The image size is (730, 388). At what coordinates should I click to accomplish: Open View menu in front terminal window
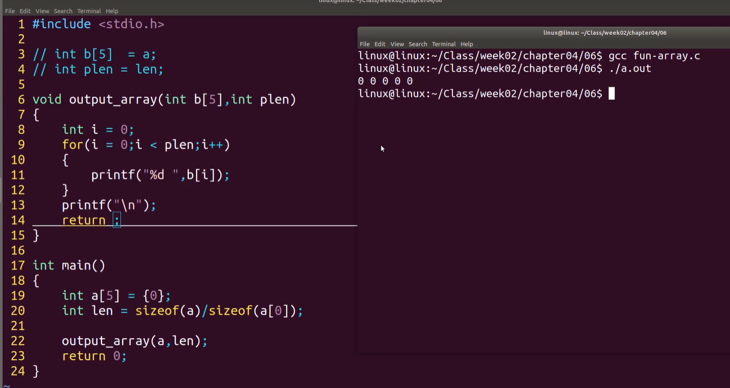(x=397, y=44)
